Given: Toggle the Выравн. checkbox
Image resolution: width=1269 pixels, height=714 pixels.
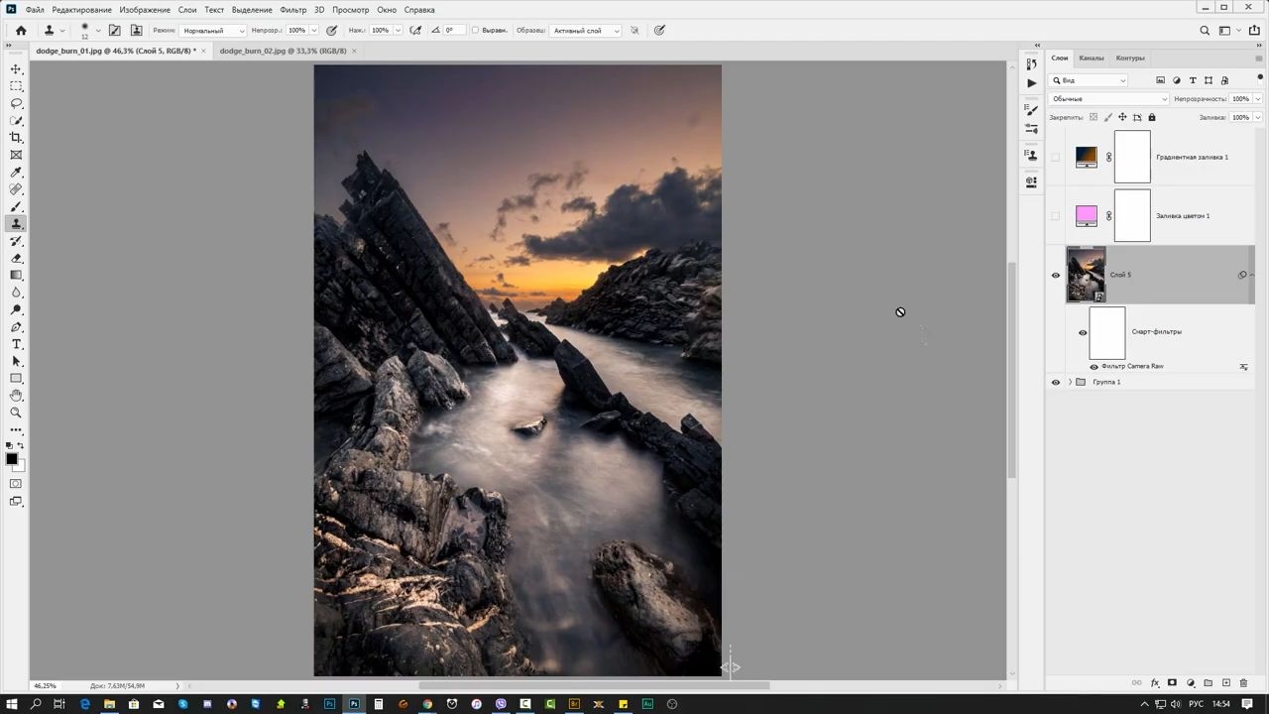Looking at the screenshot, I should point(475,30).
